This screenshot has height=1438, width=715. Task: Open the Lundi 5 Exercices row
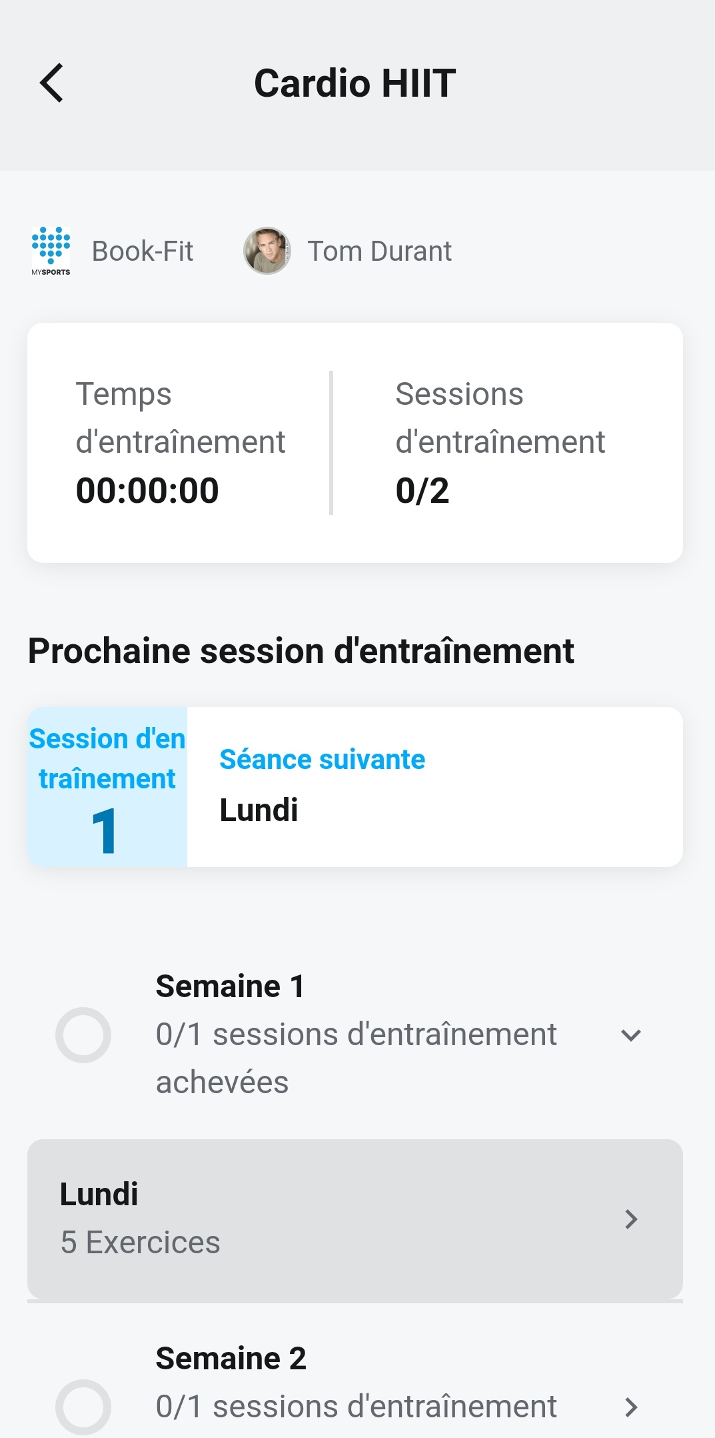[355, 1219]
